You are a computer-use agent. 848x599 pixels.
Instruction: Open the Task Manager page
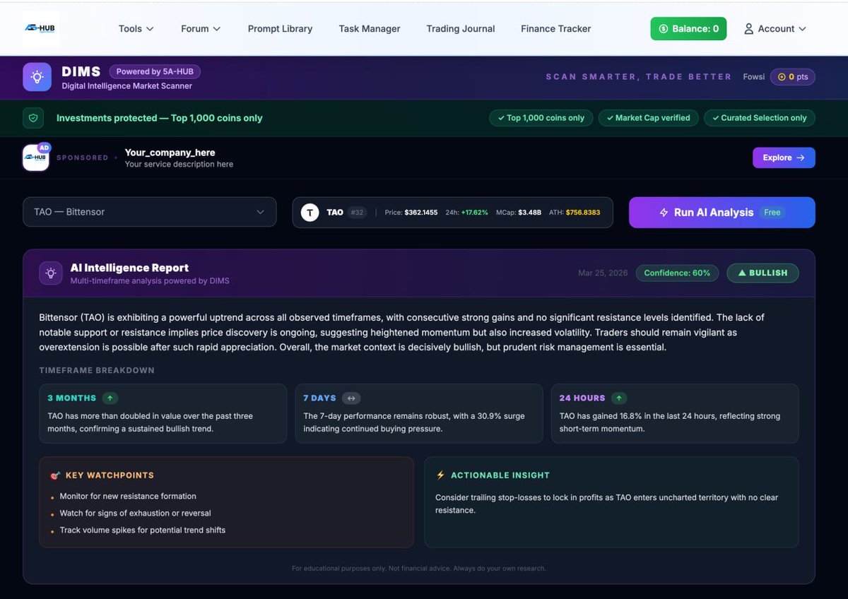click(x=370, y=29)
